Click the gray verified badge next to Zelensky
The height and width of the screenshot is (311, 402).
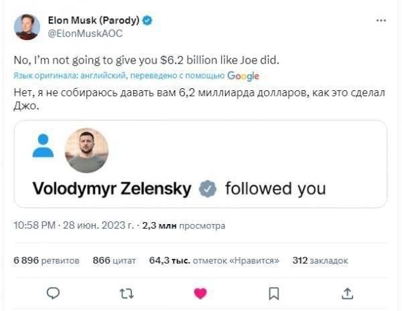point(208,188)
